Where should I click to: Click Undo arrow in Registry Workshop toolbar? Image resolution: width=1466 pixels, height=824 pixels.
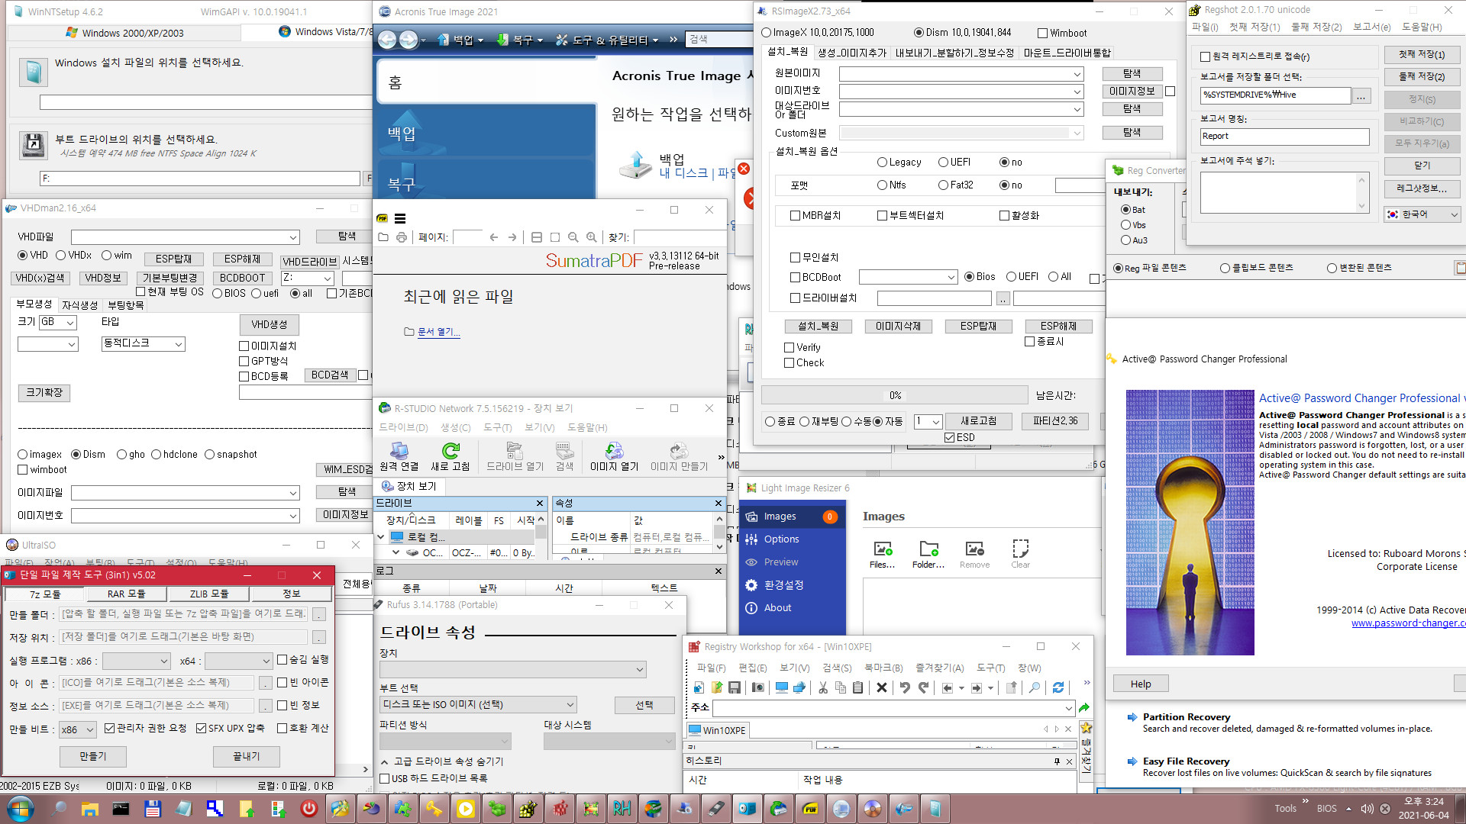(905, 687)
